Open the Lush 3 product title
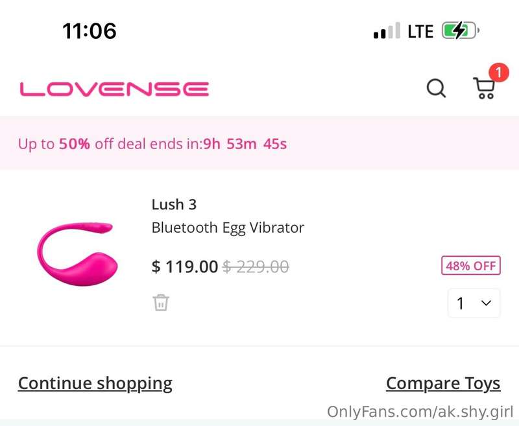Screen dimensions: 519x426 174,204
